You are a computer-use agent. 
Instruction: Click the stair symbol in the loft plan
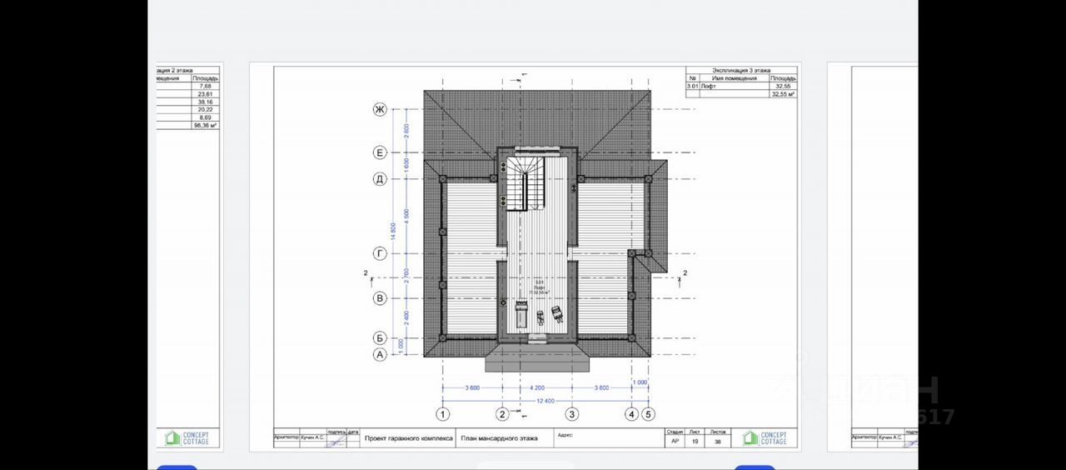click(526, 182)
